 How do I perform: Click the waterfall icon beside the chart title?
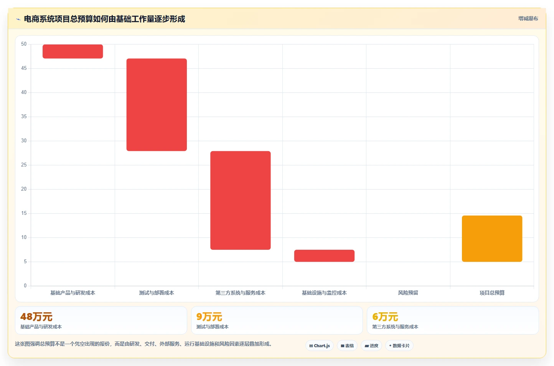(x=18, y=19)
